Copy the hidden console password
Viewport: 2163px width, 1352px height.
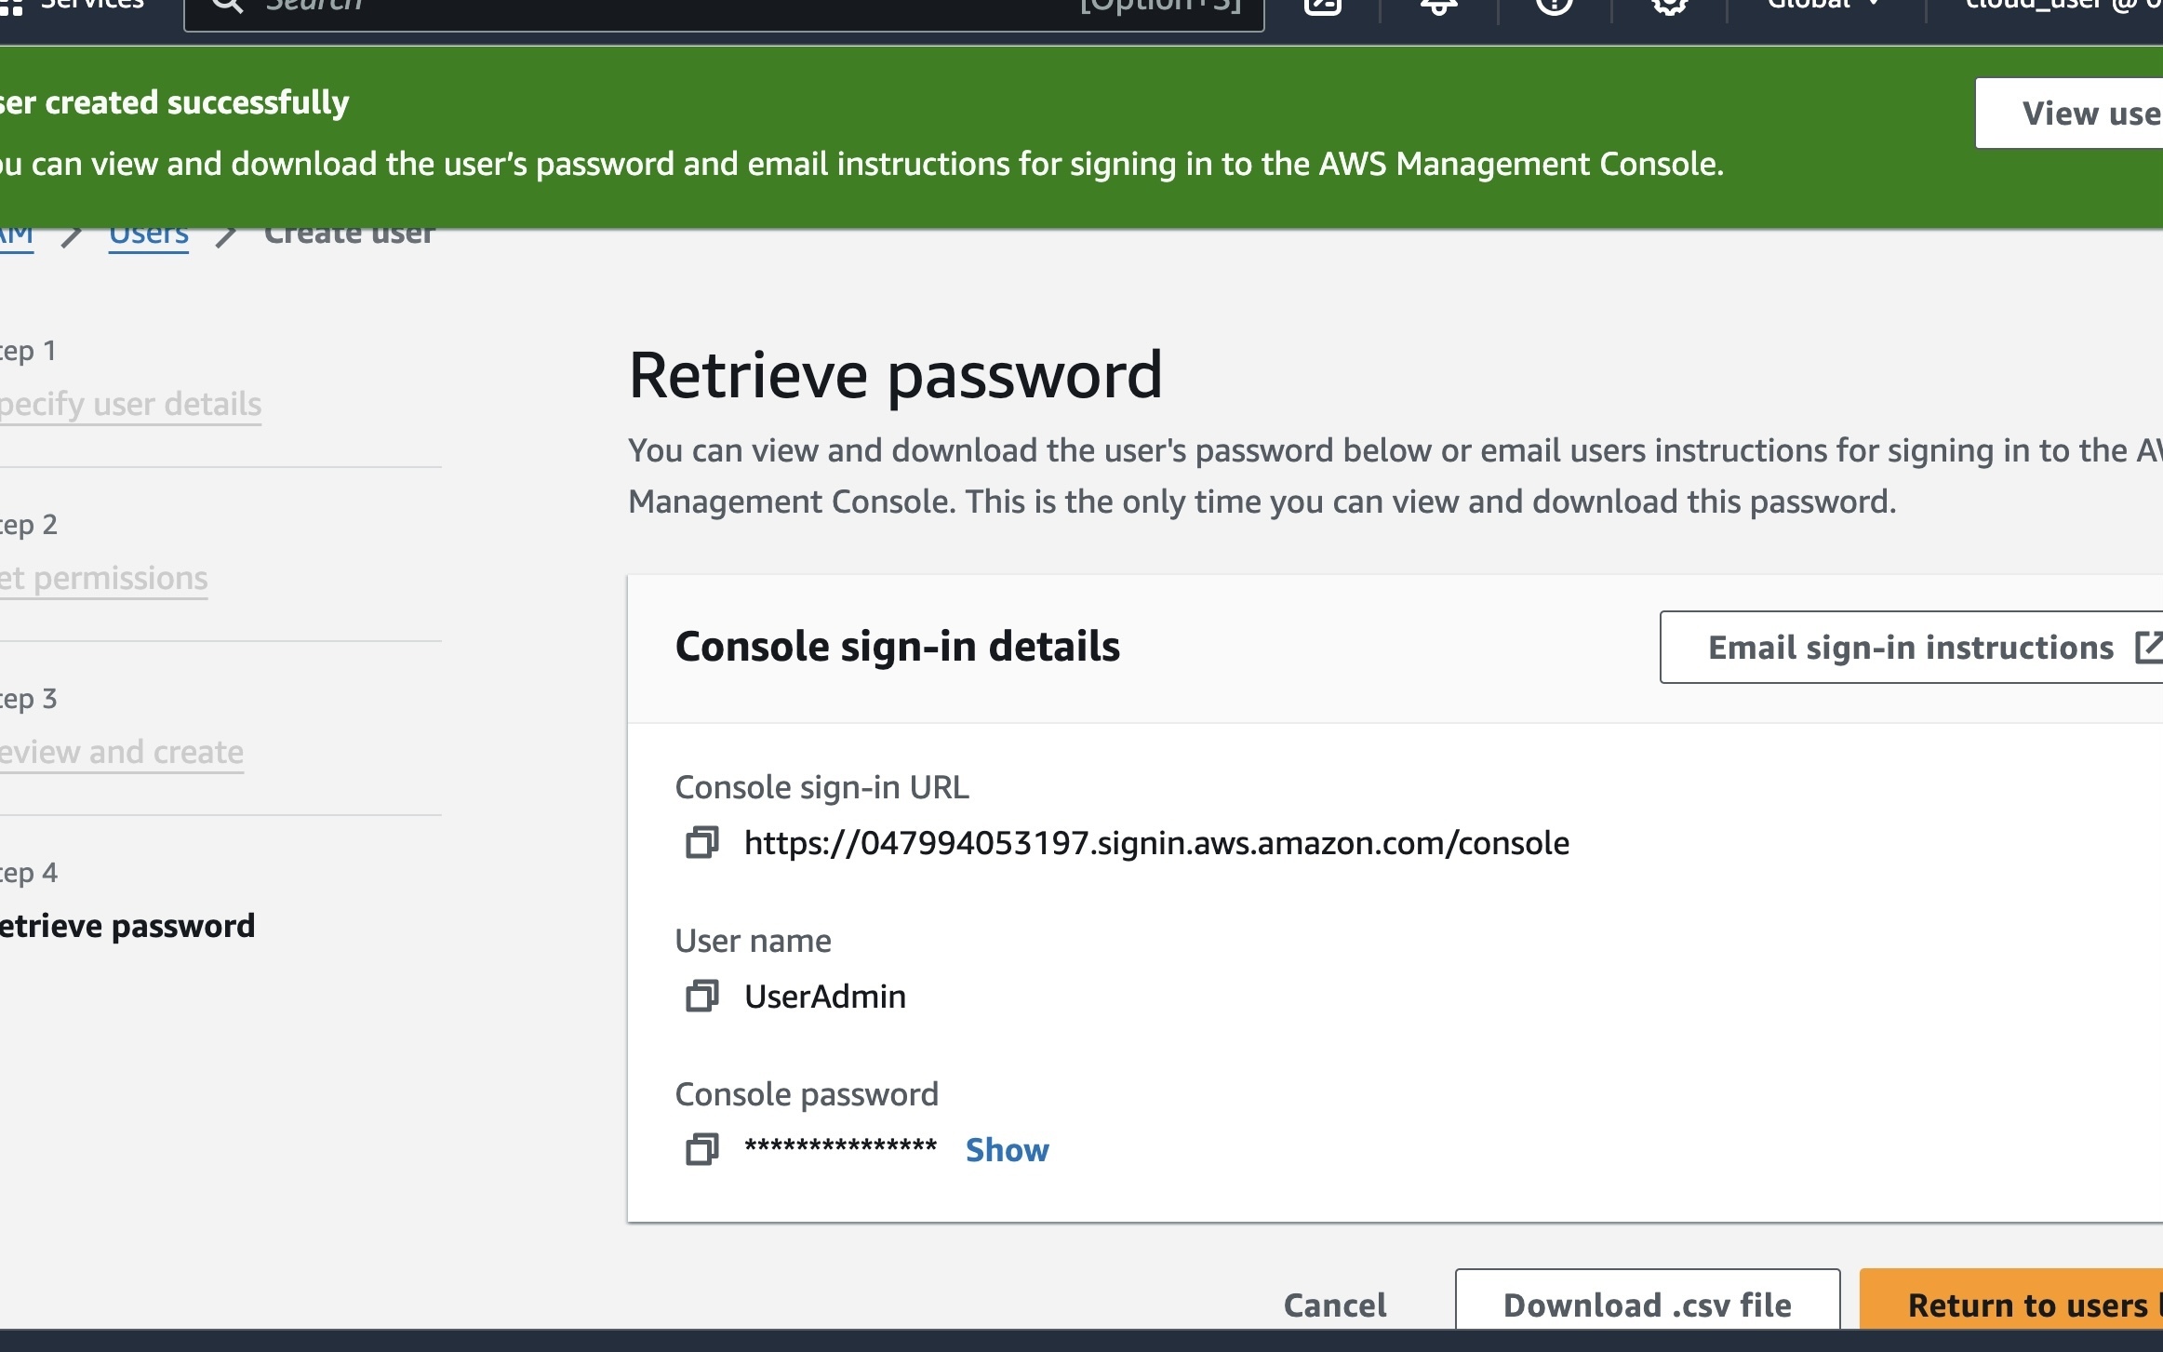point(701,1150)
